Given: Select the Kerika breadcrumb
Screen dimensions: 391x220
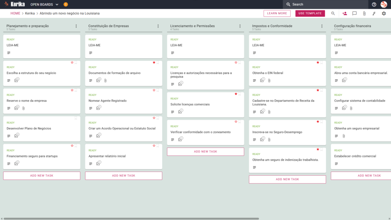Looking at the screenshot, I should coord(30,13).
